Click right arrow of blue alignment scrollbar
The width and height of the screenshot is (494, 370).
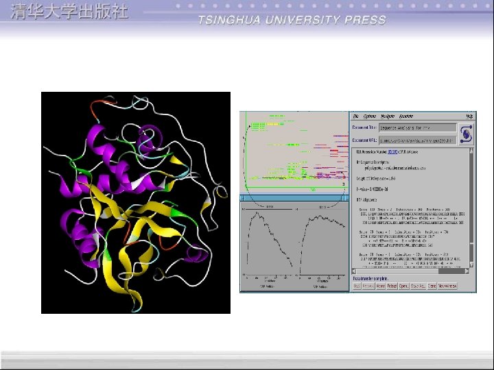346,198
